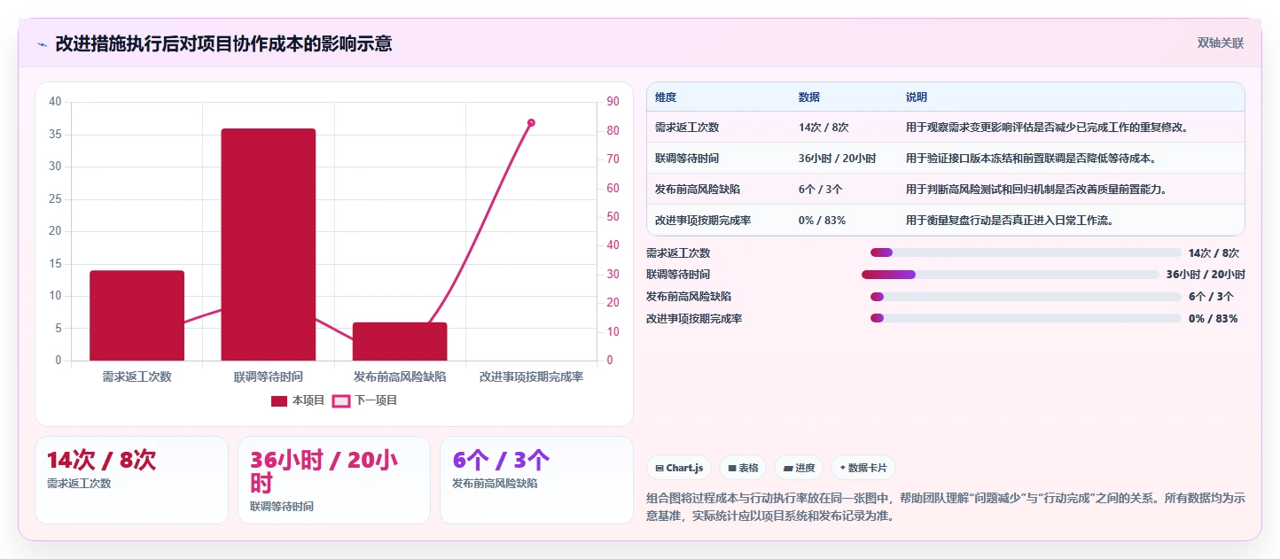Click the progress value 6个 / 3个
Image resolution: width=1280 pixels, height=559 pixels.
point(1211,297)
